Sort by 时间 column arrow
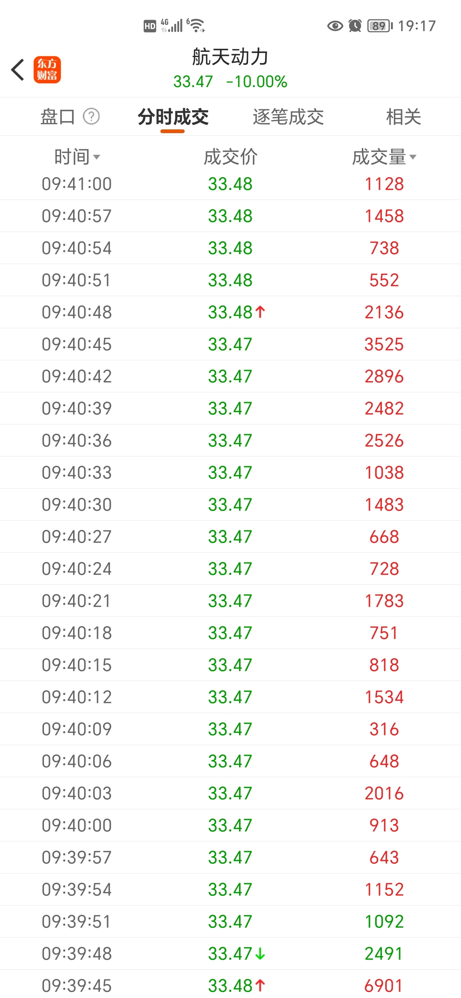The width and height of the screenshot is (461, 998). click(x=97, y=157)
